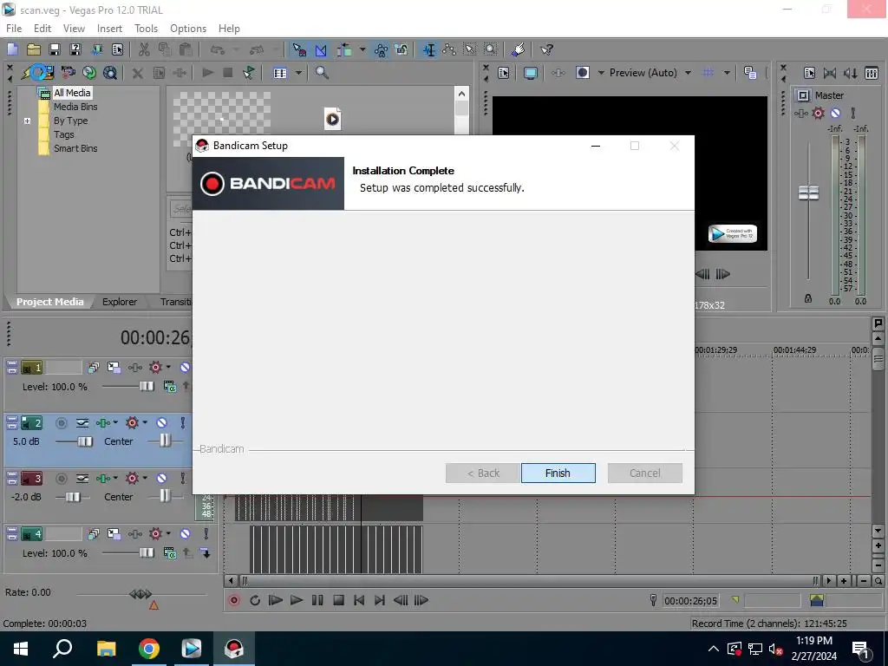Open the Overlays grid dropdown arrow
This screenshot has height=666, width=888.
pyautogui.click(x=727, y=73)
